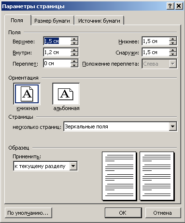185x223 pixels.
Task: Click the Отмена button
Action: [x=163, y=213]
